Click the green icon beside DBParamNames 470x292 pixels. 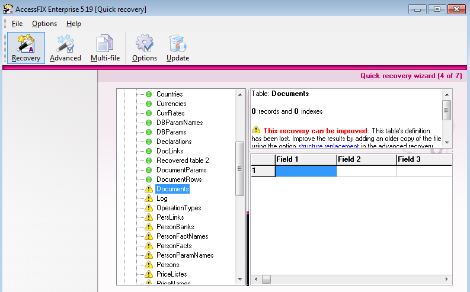coord(149,123)
